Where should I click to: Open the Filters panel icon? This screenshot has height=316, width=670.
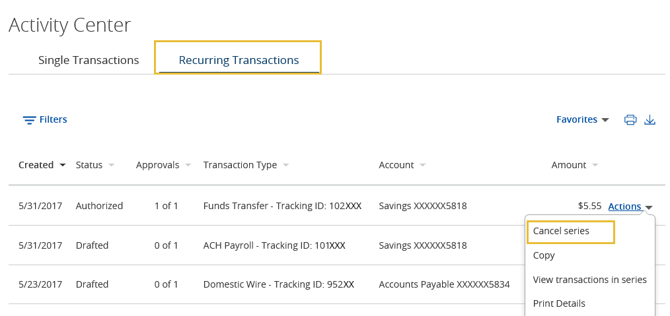29,120
